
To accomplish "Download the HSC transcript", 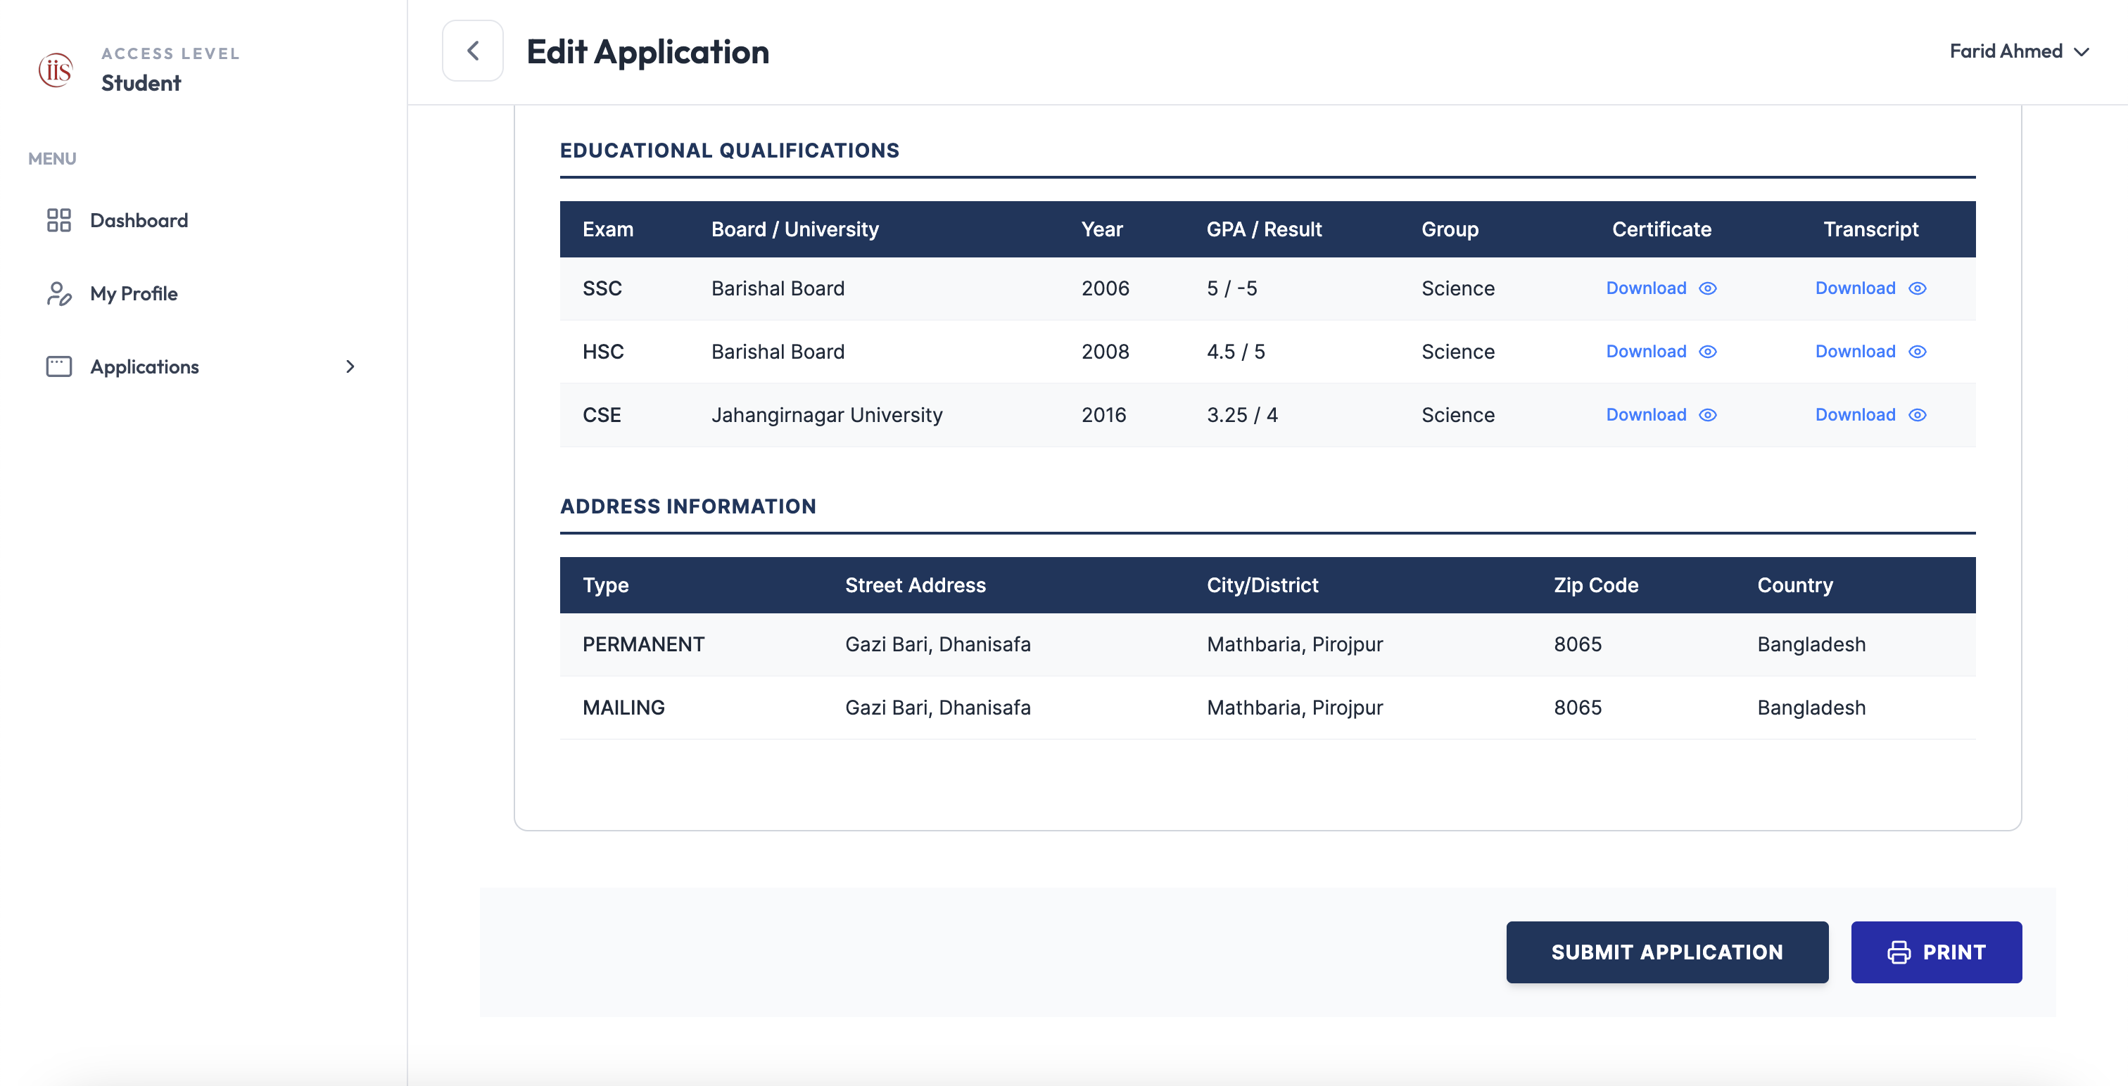I will 1854,352.
